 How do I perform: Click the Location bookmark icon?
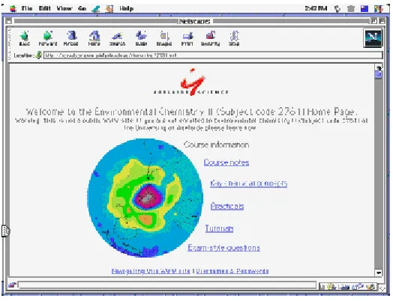coord(38,55)
